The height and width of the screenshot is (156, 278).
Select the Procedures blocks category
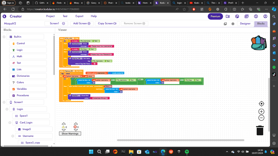(x=28, y=95)
